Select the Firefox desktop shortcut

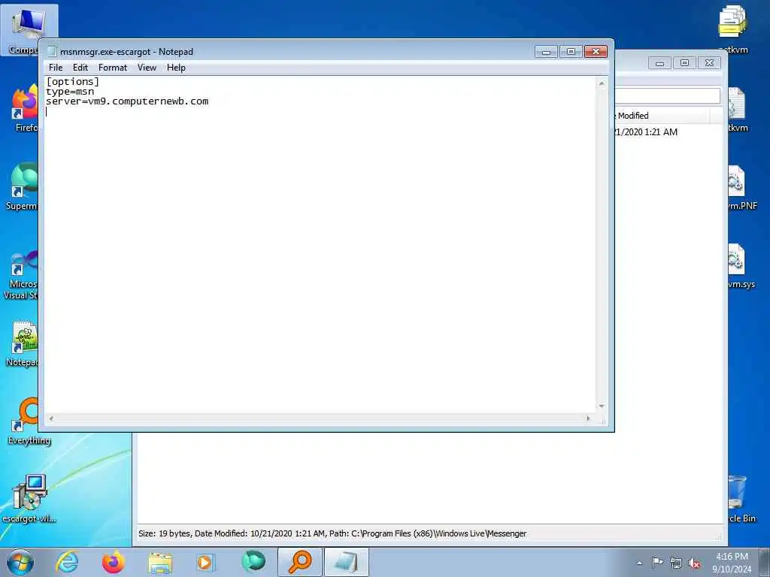click(25, 108)
